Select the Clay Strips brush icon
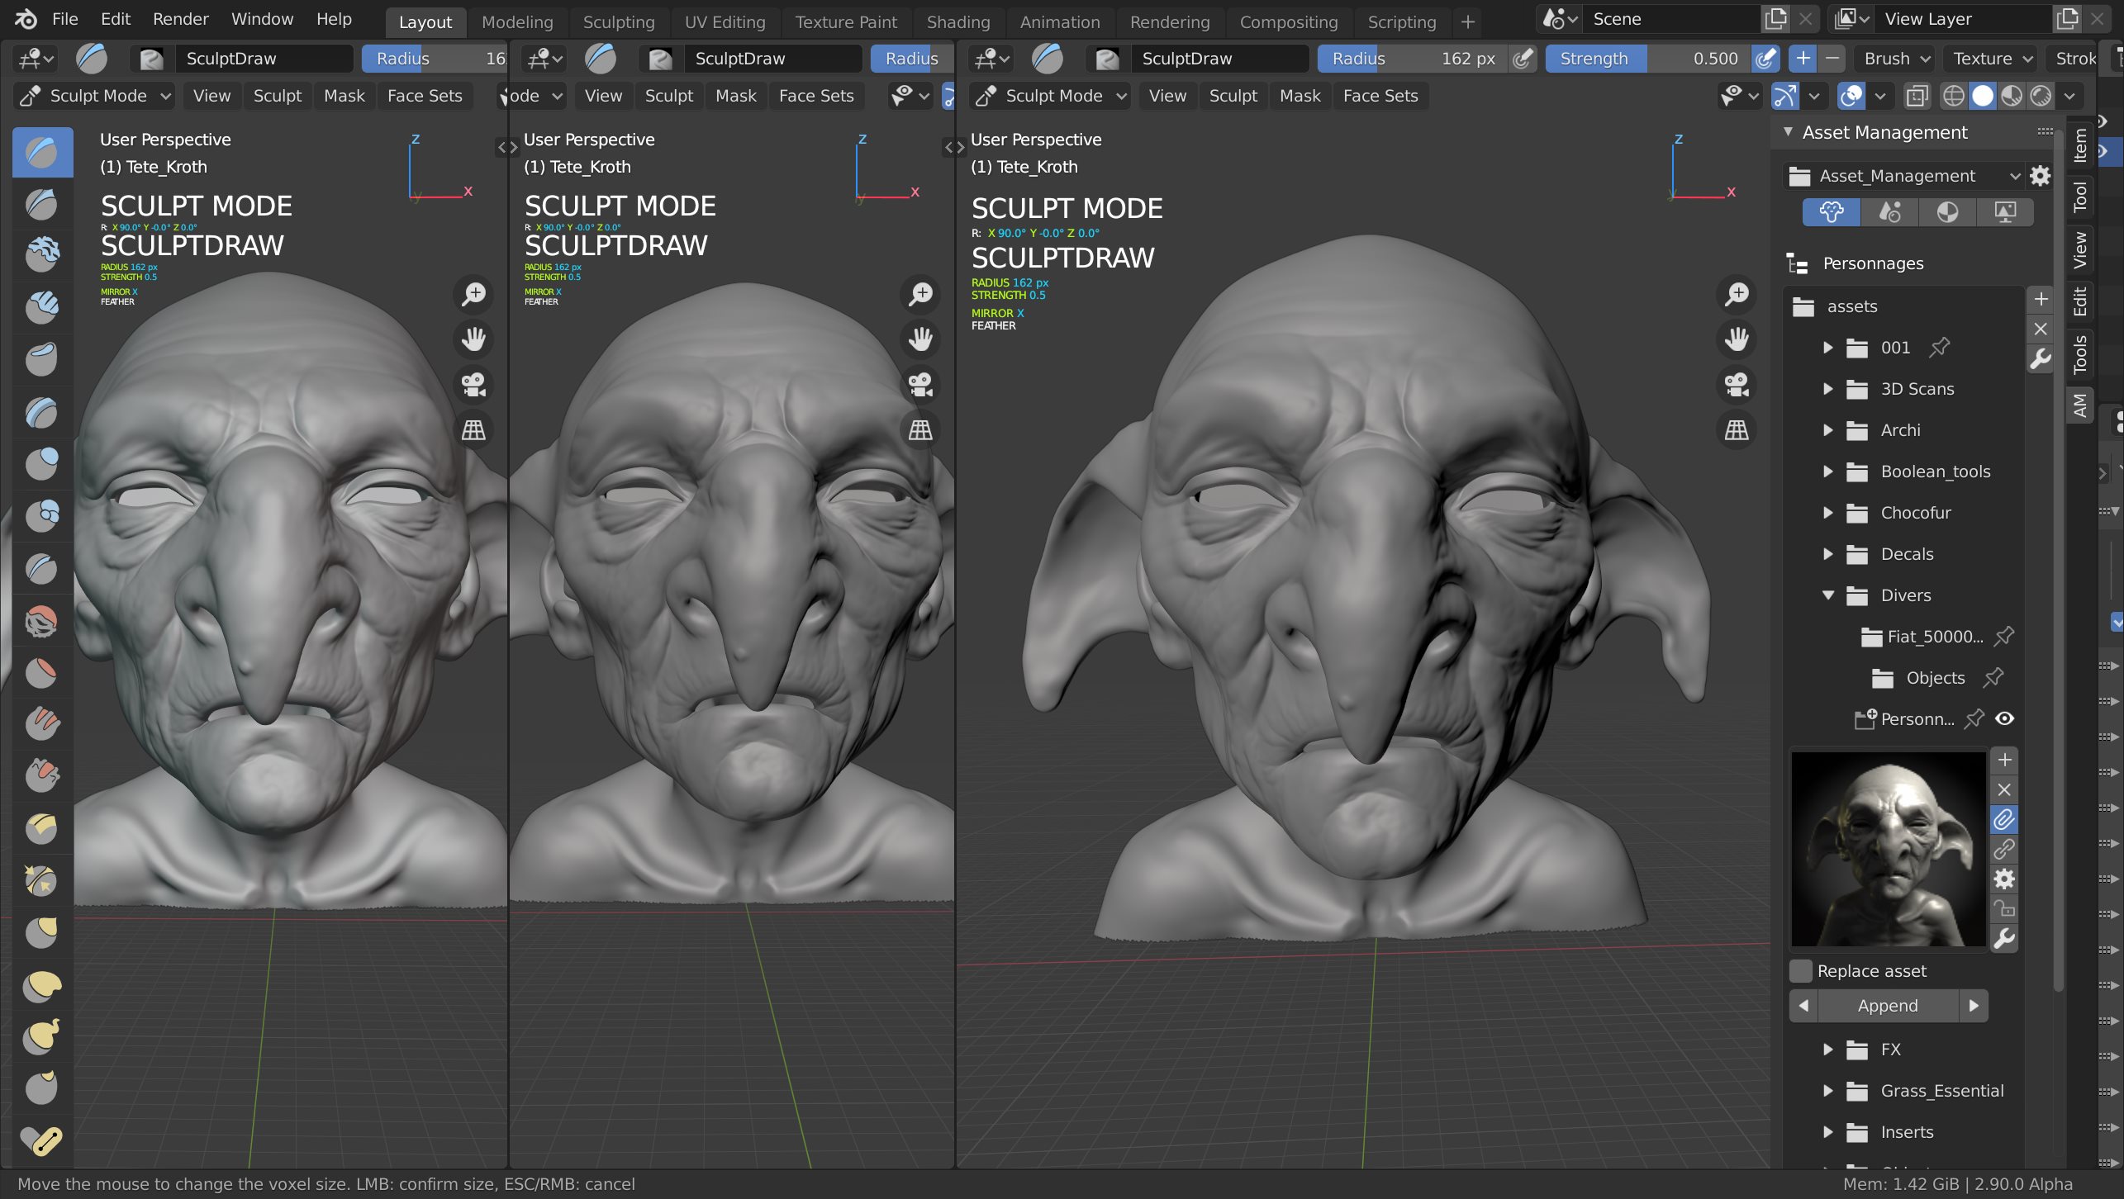Image resolution: width=2124 pixels, height=1199 pixels. click(42, 306)
